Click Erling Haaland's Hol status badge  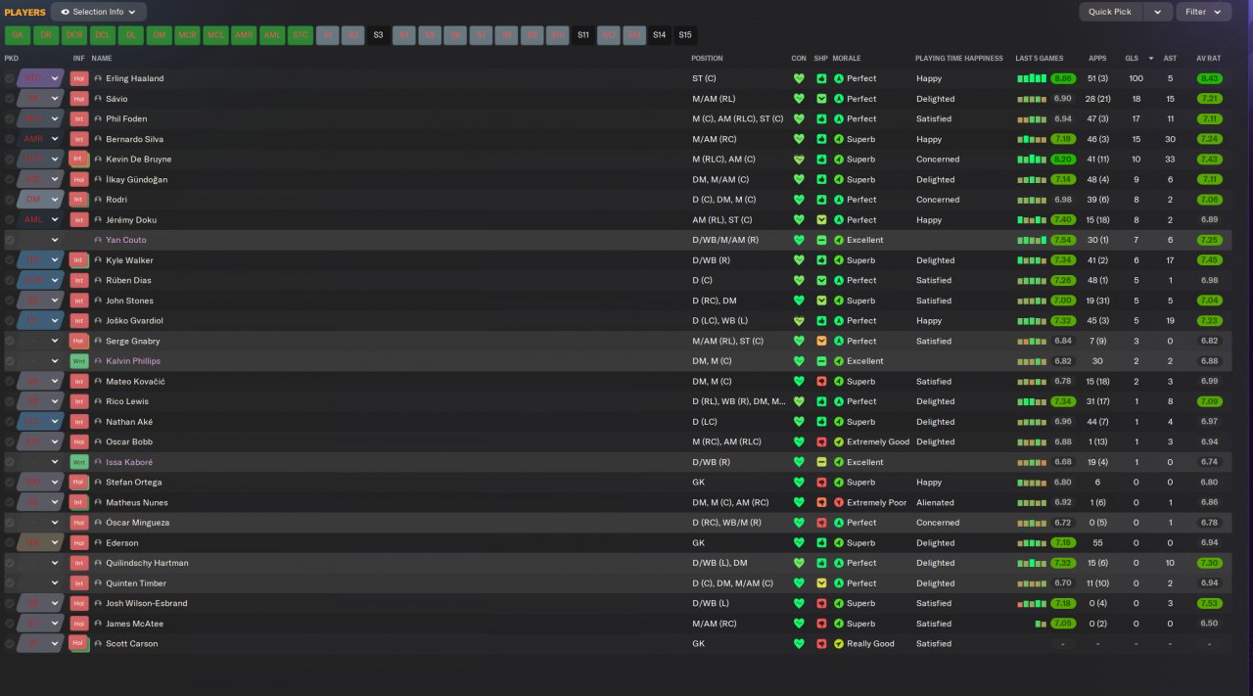[79, 78]
